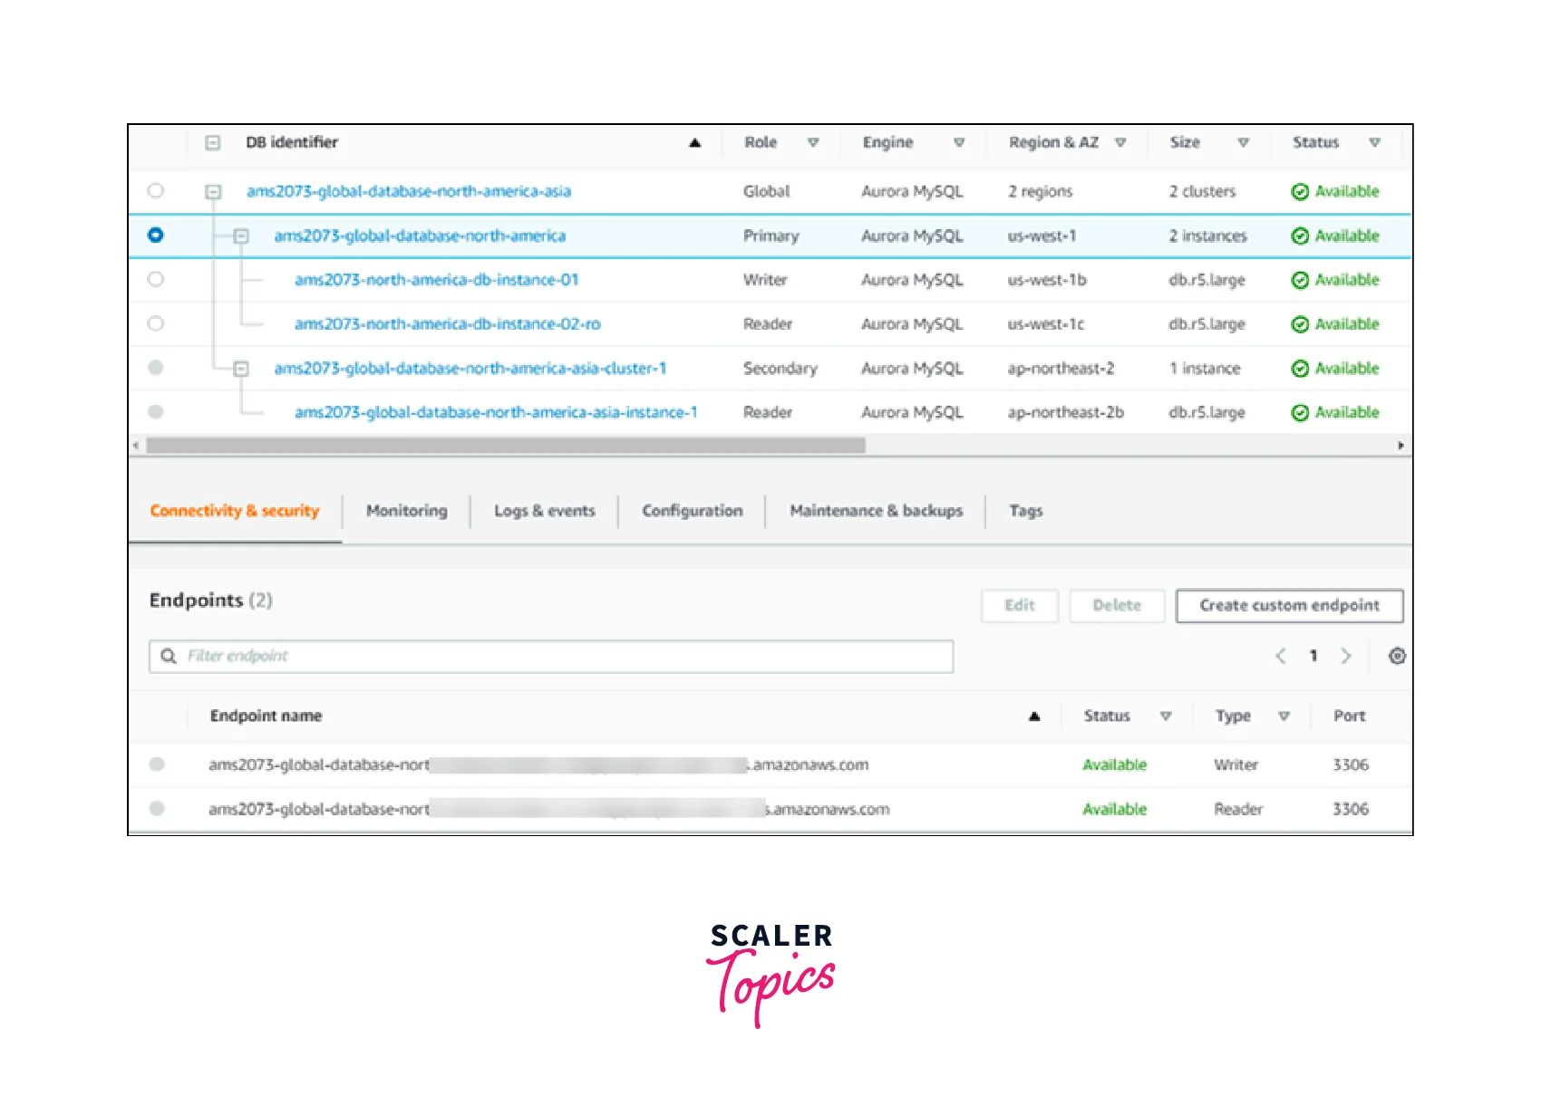Click the next page arrow in Endpoints
1541x1116 pixels.
click(1346, 656)
